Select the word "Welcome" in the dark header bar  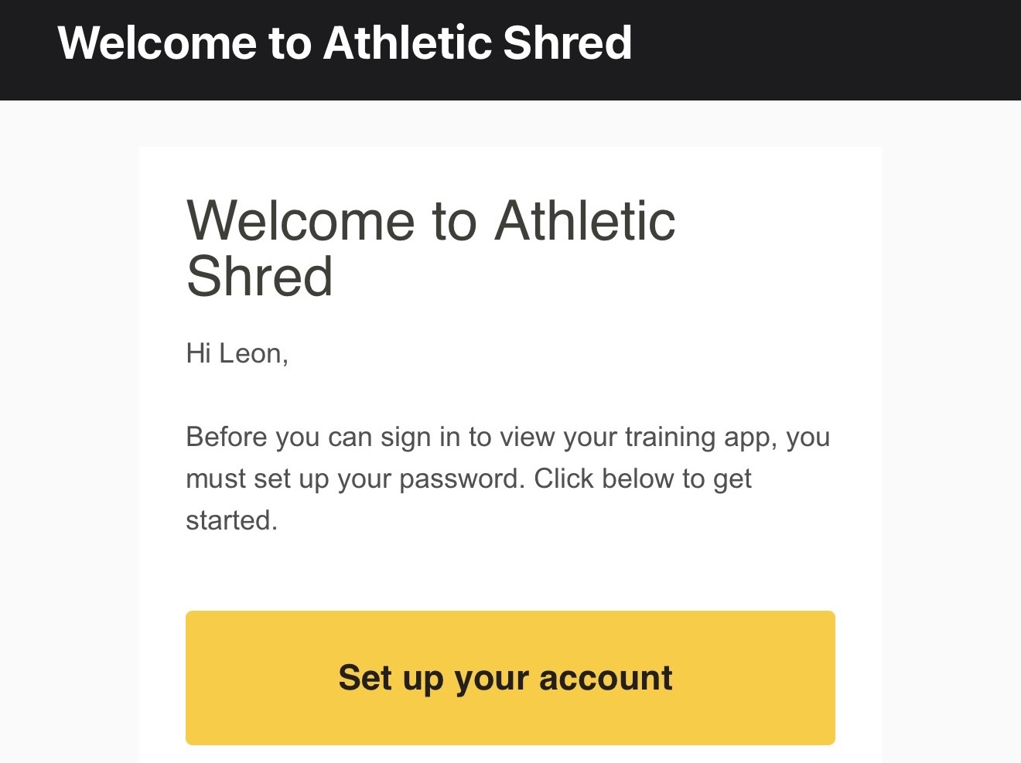[x=157, y=43]
